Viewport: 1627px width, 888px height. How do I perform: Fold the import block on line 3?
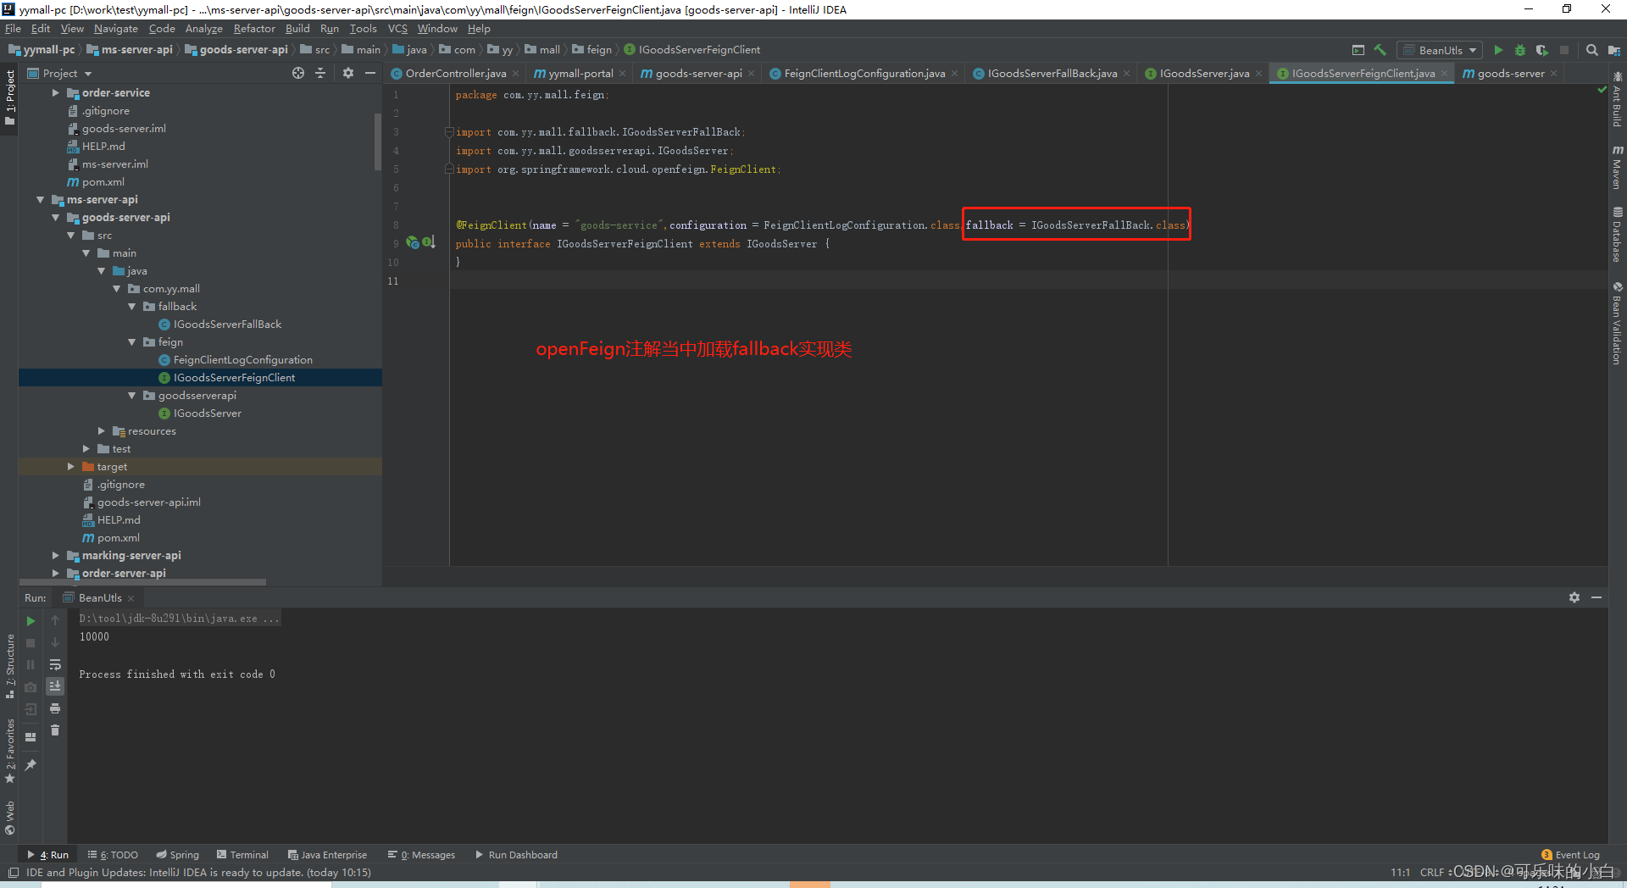pos(449,132)
